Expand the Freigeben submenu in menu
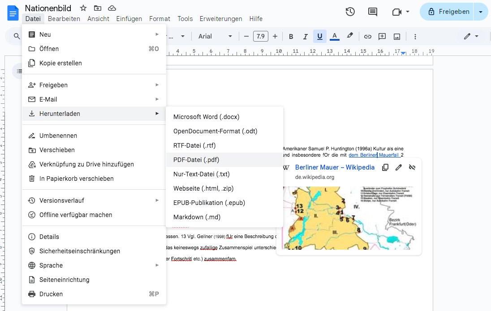Viewport: 491px width, 311px height. coord(94,85)
